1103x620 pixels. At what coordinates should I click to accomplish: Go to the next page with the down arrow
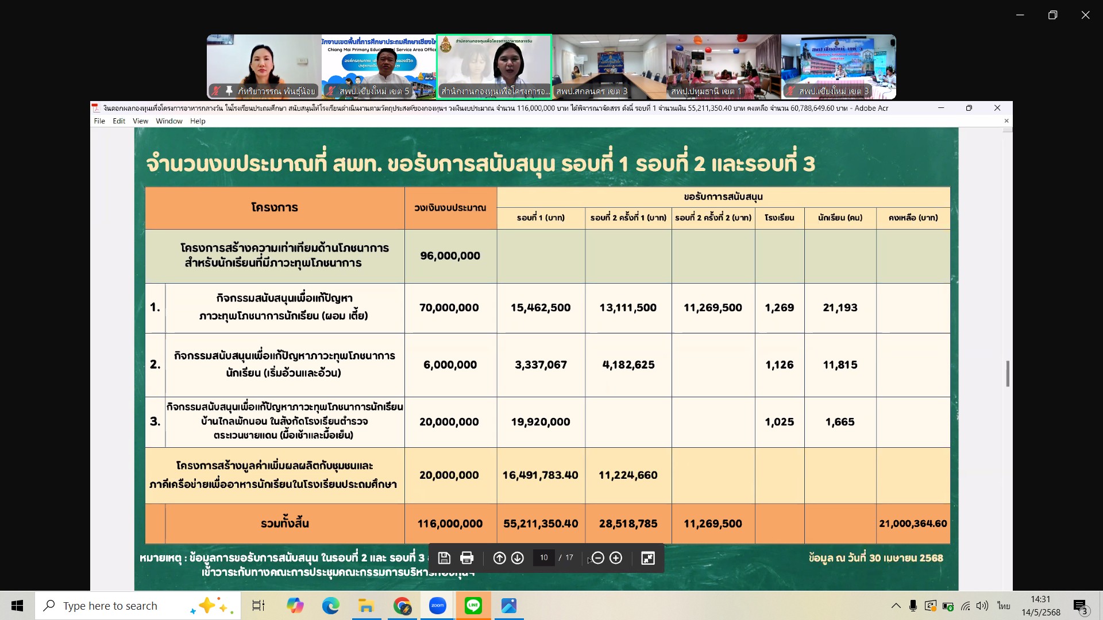(x=518, y=558)
